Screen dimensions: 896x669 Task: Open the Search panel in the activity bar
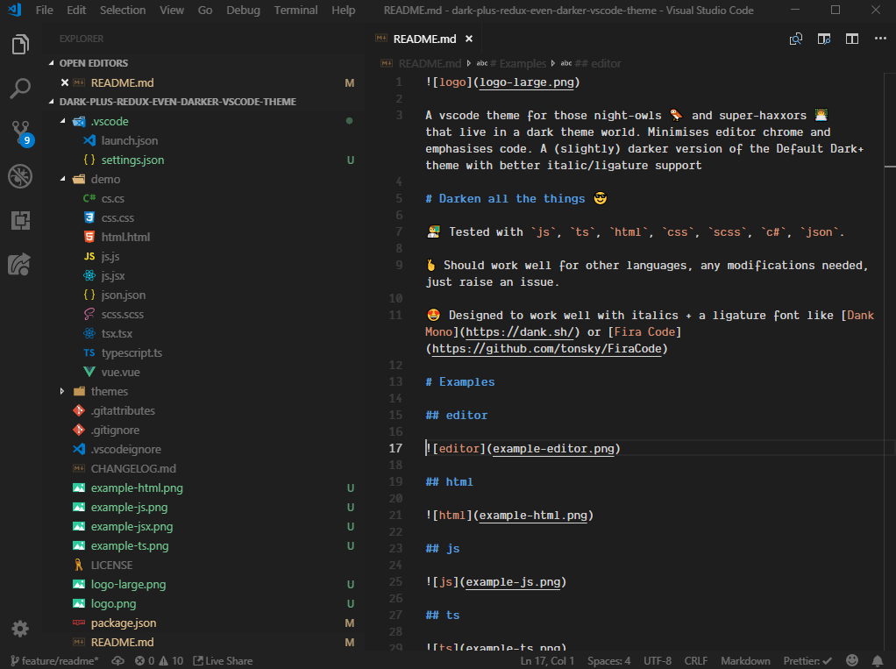(x=20, y=88)
